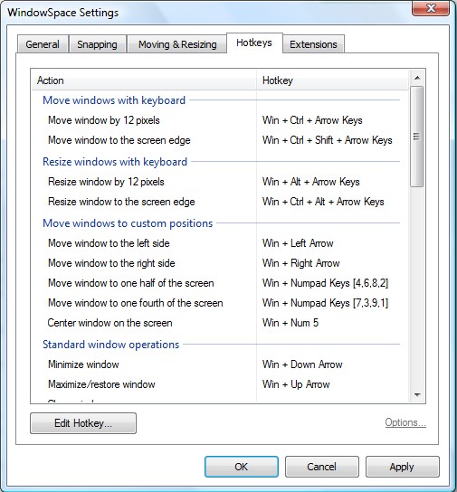Click the Edit Hotkey... button
457x492 pixels.
[83, 423]
